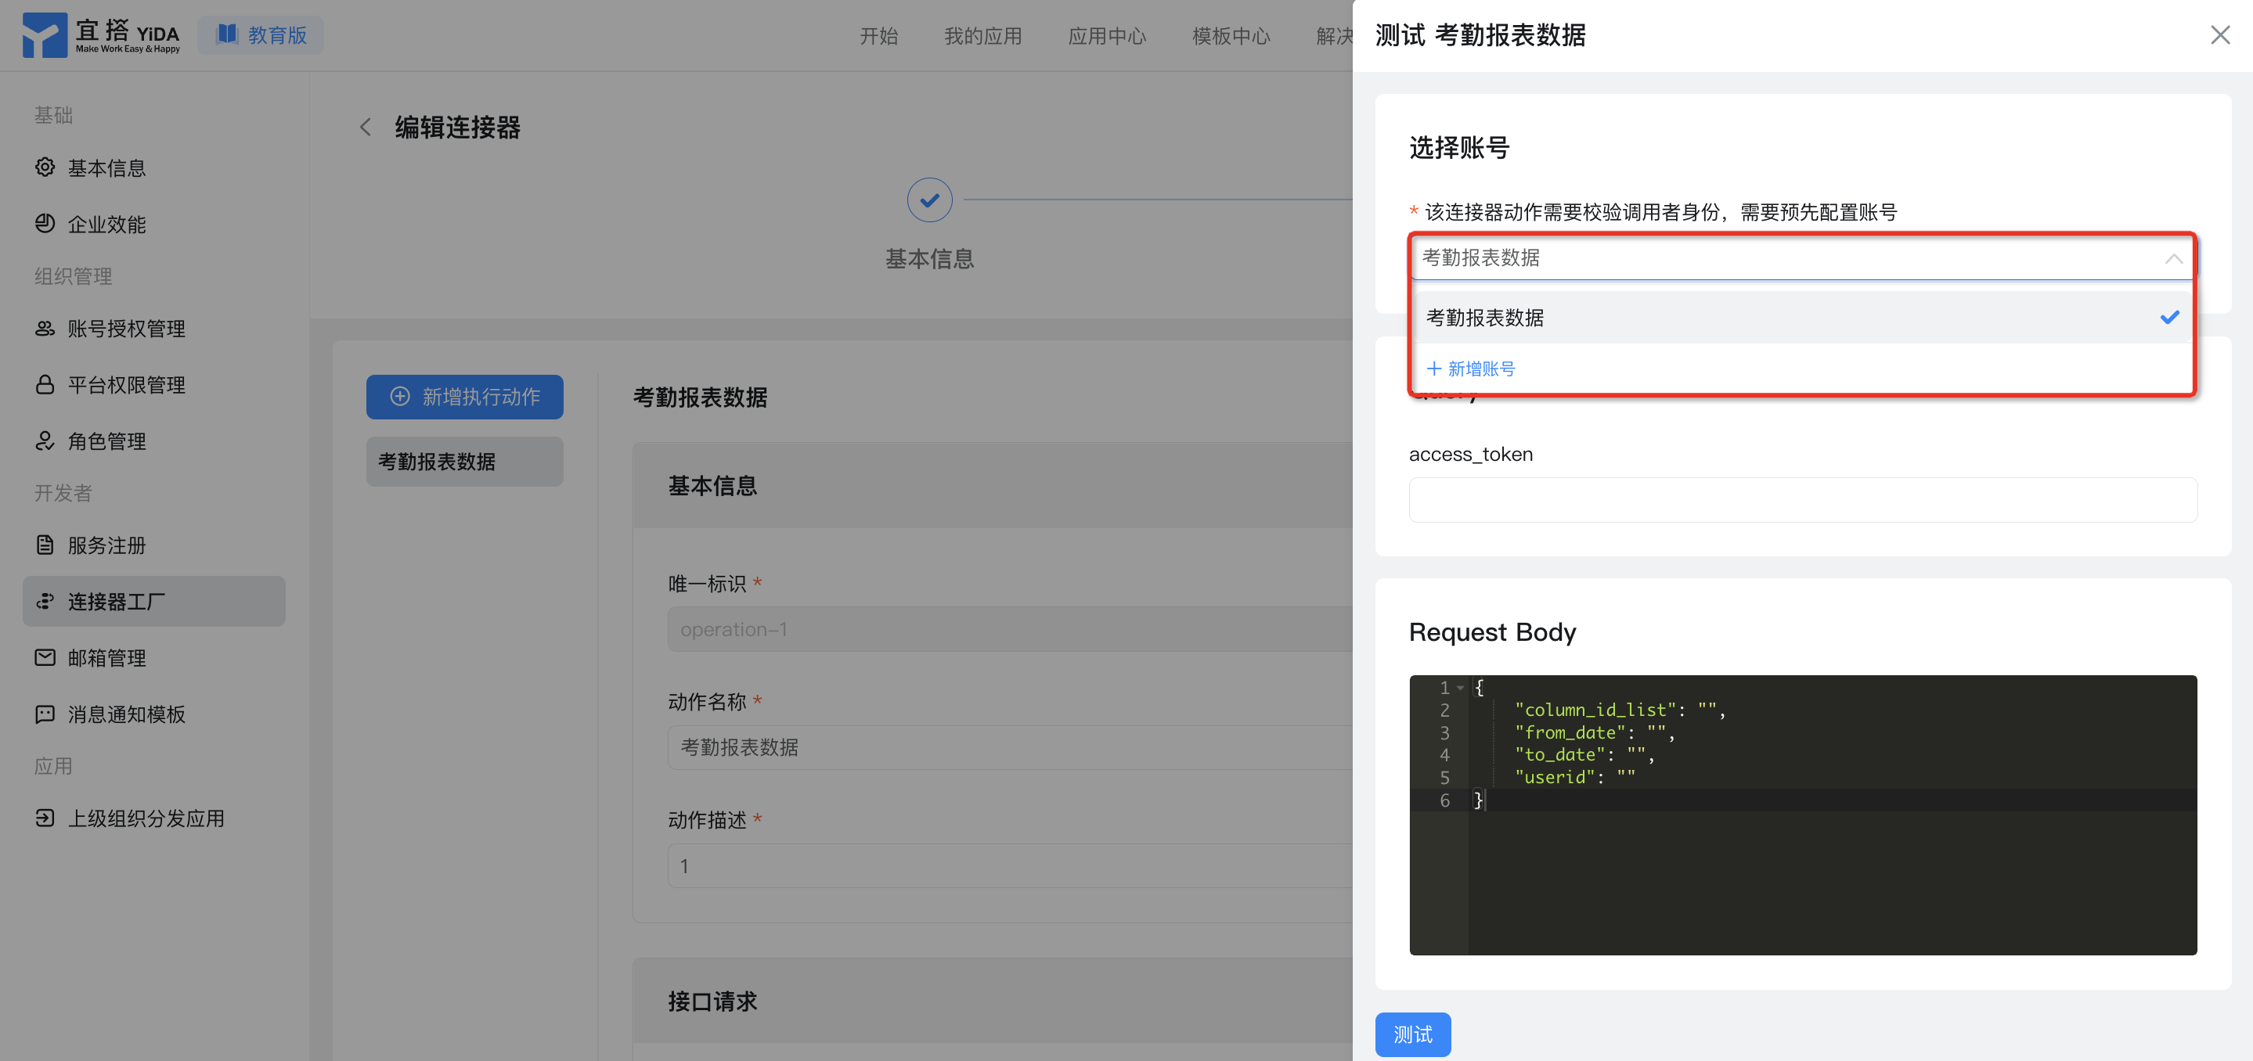Fold the JSON at line 1 arrow
2253x1061 pixels.
(1461, 688)
